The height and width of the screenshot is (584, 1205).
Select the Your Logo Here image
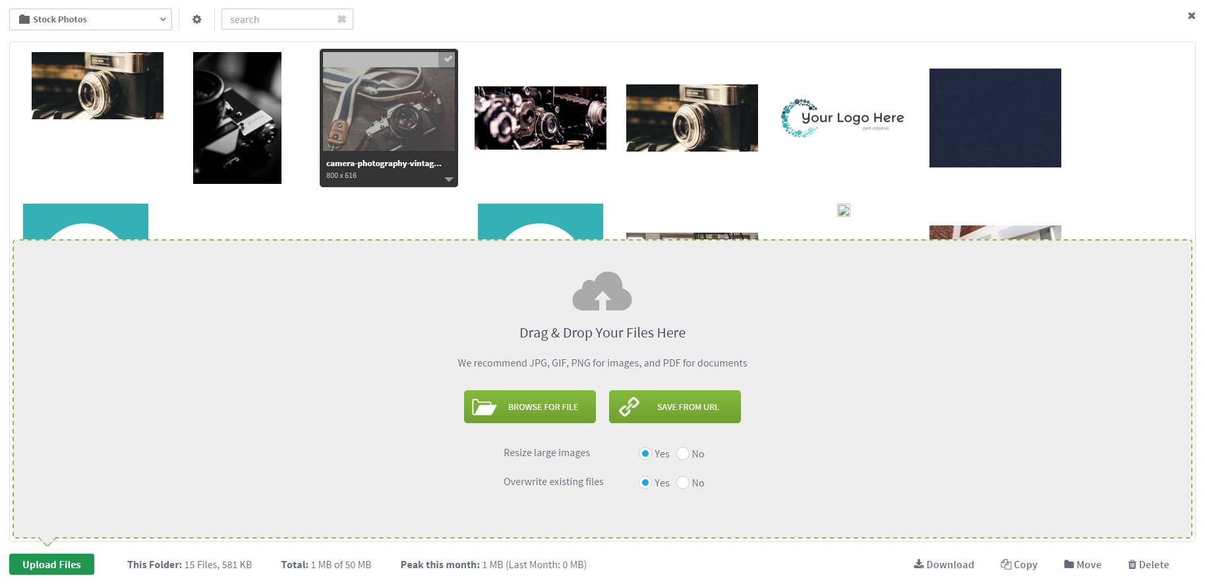click(844, 118)
